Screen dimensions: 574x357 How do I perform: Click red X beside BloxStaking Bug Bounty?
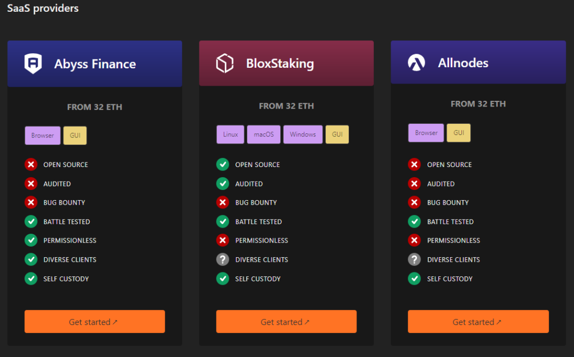(223, 202)
